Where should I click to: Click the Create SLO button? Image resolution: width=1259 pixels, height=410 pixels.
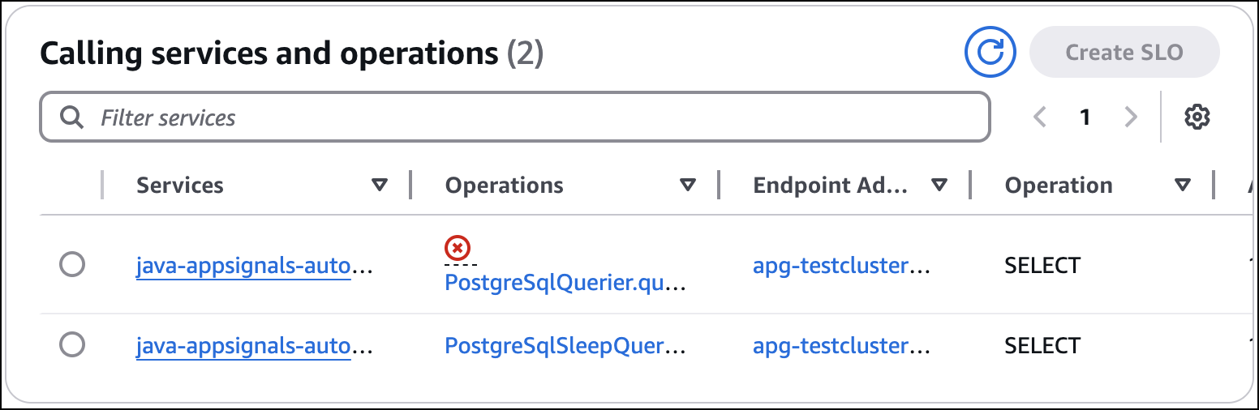pyautogui.click(x=1124, y=53)
